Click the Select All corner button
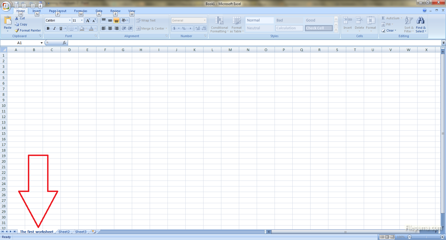The width and height of the screenshot is (446, 240). (3, 50)
